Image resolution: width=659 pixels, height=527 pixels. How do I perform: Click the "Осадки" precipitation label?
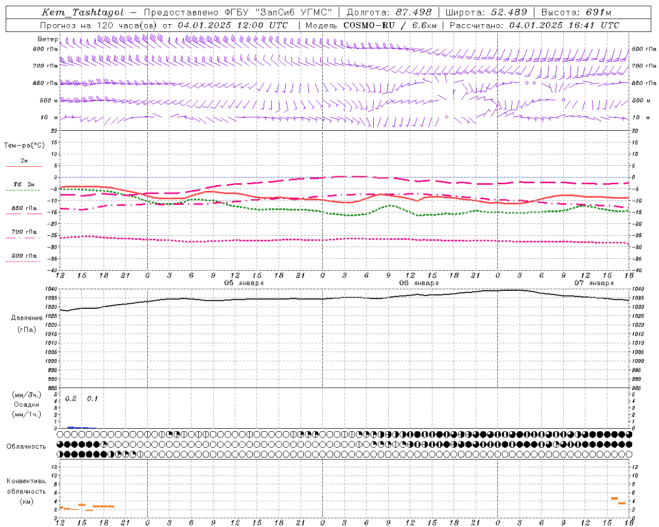point(27,405)
